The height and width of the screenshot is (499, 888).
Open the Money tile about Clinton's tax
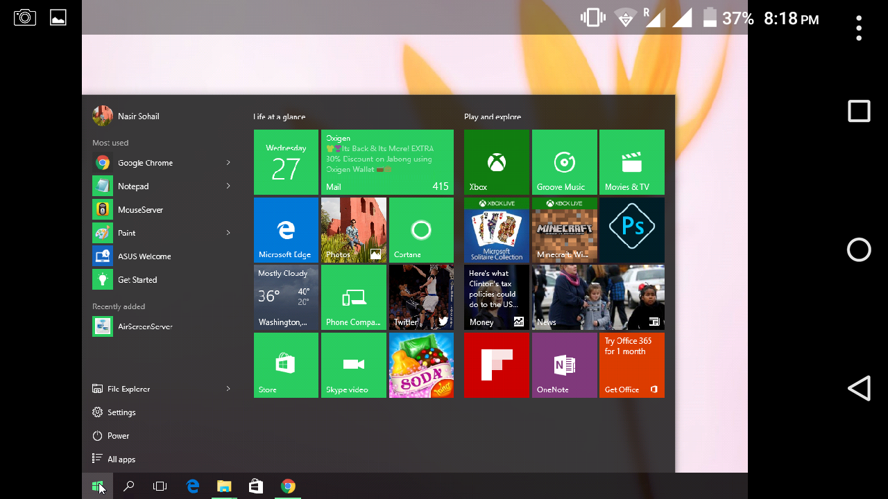[x=496, y=297]
